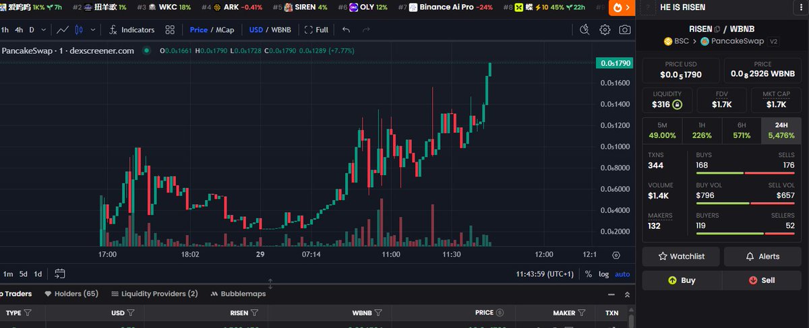Select the 4h chart interval
The width and height of the screenshot is (809, 328).
click(19, 30)
